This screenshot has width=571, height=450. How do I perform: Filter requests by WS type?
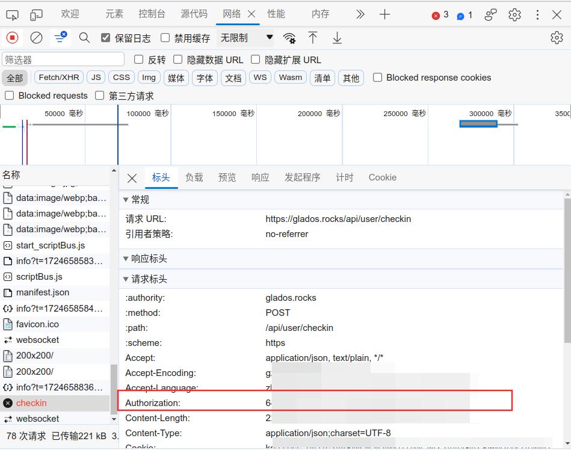pos(260,78)
